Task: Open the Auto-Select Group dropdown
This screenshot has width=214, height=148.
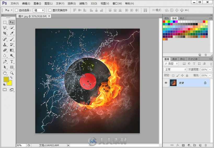Action: click(39, 10)
